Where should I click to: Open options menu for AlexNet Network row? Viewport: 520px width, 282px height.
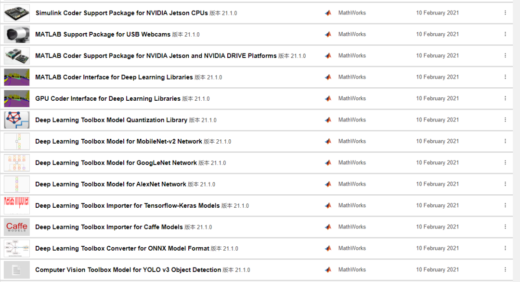point(505,184)
